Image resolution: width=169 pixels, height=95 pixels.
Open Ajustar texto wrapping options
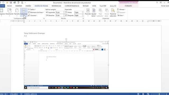pyautogui.click(x=94, y=12)
